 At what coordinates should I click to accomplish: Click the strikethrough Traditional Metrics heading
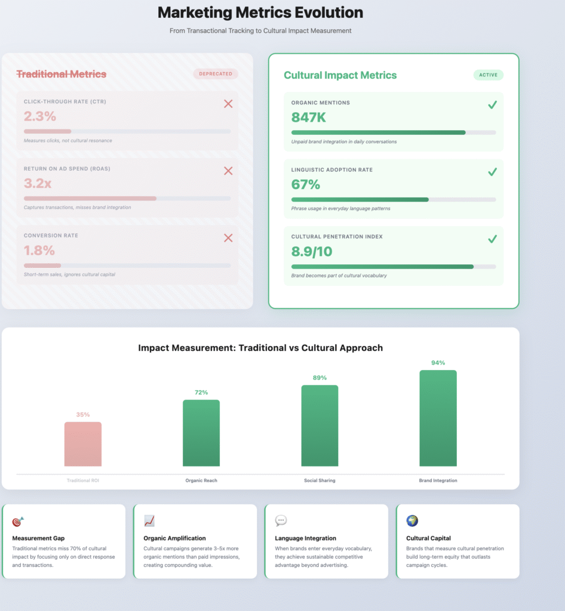pyautogui.click(x=62, y=74)
